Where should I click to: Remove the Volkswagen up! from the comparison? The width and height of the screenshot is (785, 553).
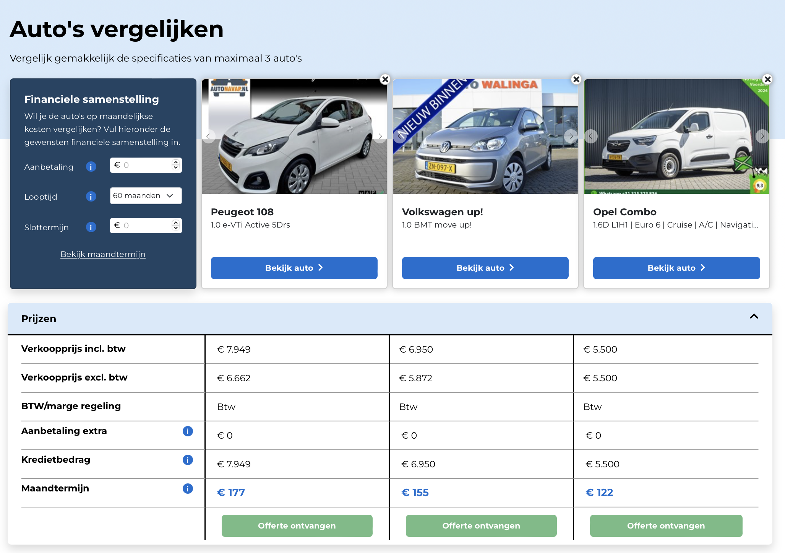click(x=576, y=80)
